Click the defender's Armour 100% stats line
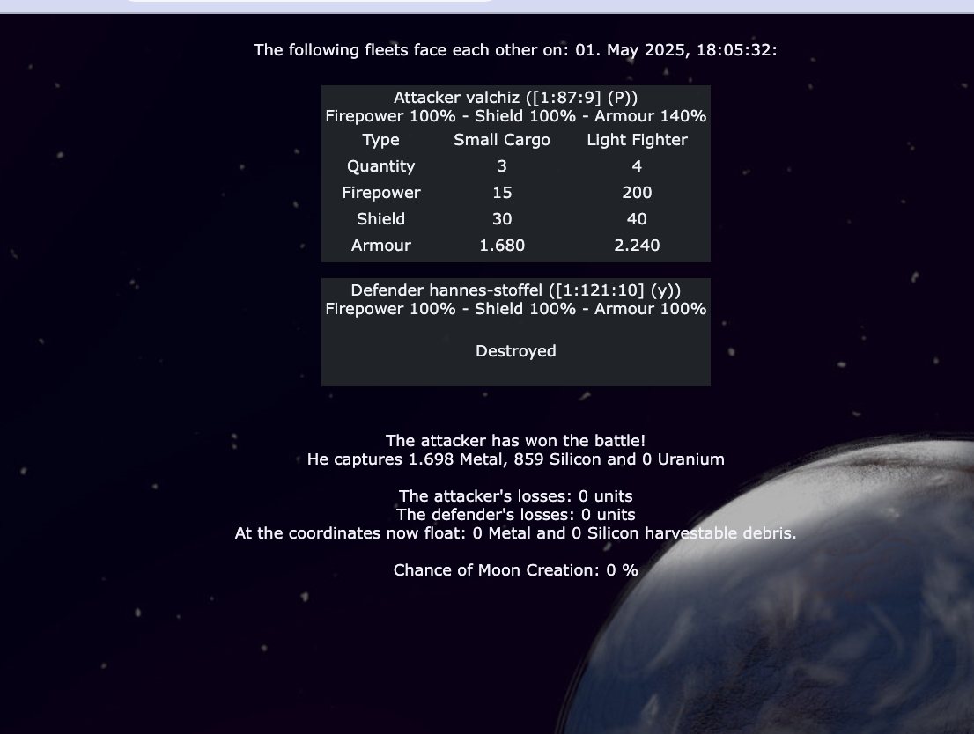Viewport: 974px width, 734px height. [x=515, y=309]
